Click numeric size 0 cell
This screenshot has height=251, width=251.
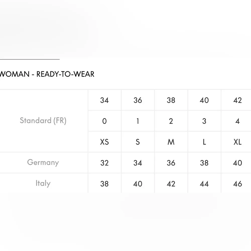click(104, 121)
